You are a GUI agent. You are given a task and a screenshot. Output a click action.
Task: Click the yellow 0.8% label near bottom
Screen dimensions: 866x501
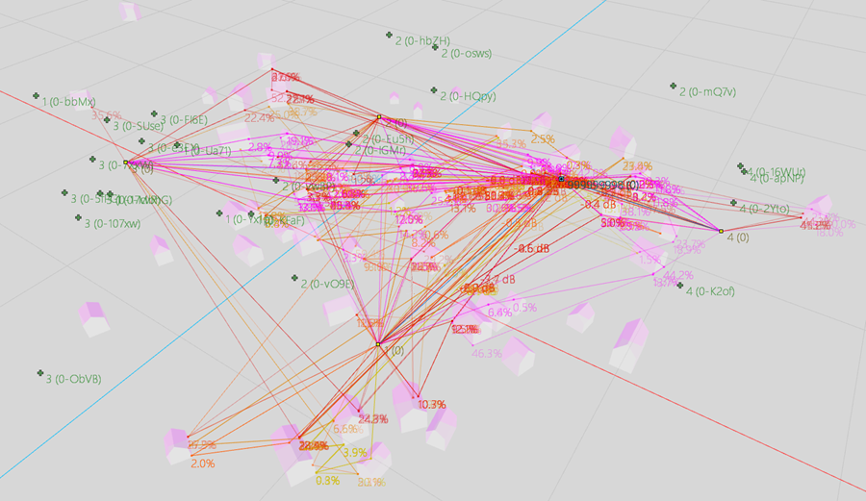(x=327, y=480)
